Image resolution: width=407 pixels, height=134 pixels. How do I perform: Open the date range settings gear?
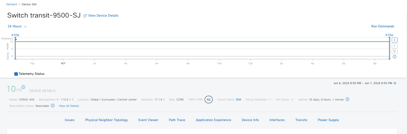[x=395, y=83]
